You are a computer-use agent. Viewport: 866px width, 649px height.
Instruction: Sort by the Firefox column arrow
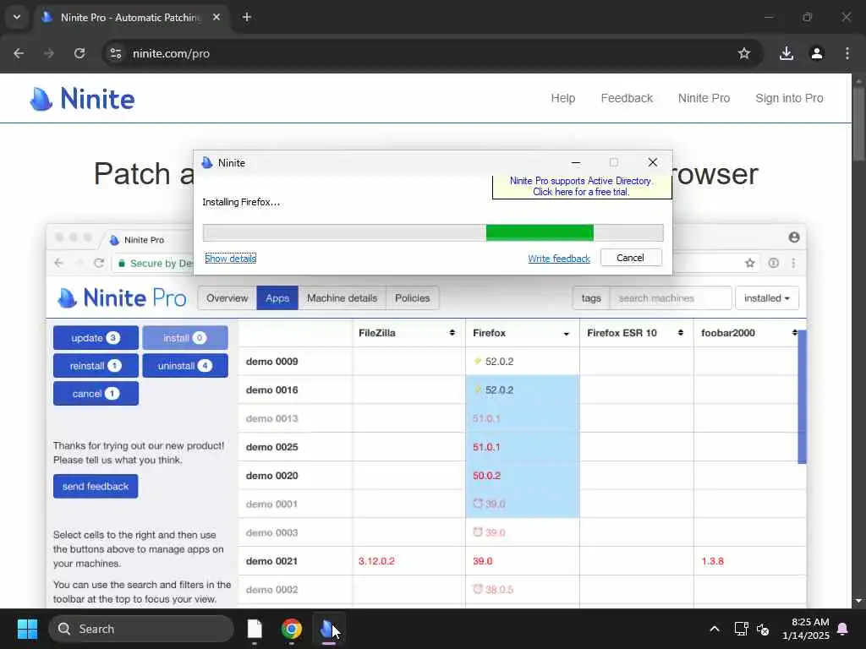(566, 333)
